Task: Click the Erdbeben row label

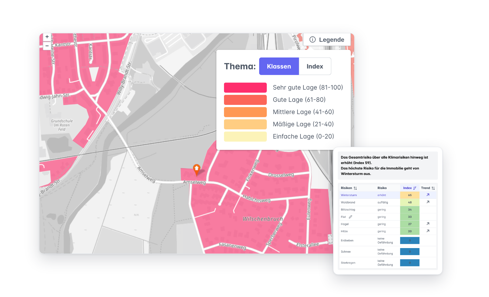Action: (347, 241)
